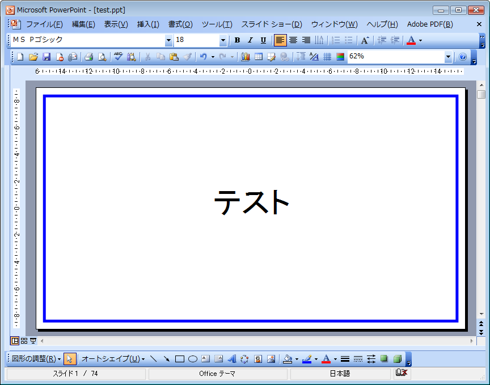
Task: Open the Adobe PDF(B) menu
Action: point(430,24)
